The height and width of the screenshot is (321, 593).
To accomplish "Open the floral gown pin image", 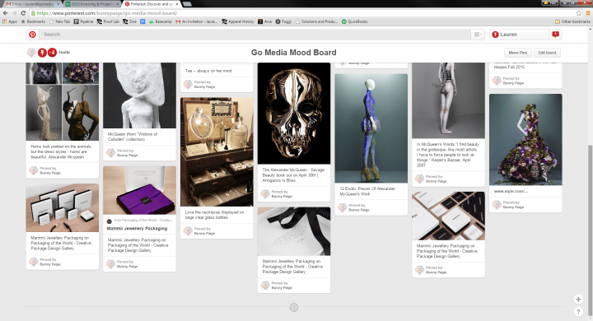I will [525, 140].
